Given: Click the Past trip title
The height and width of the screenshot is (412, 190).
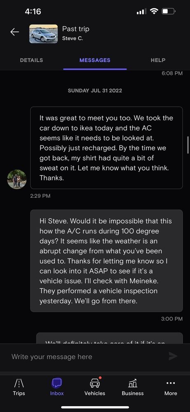Looking at the screenshot, I should (76, 29).
